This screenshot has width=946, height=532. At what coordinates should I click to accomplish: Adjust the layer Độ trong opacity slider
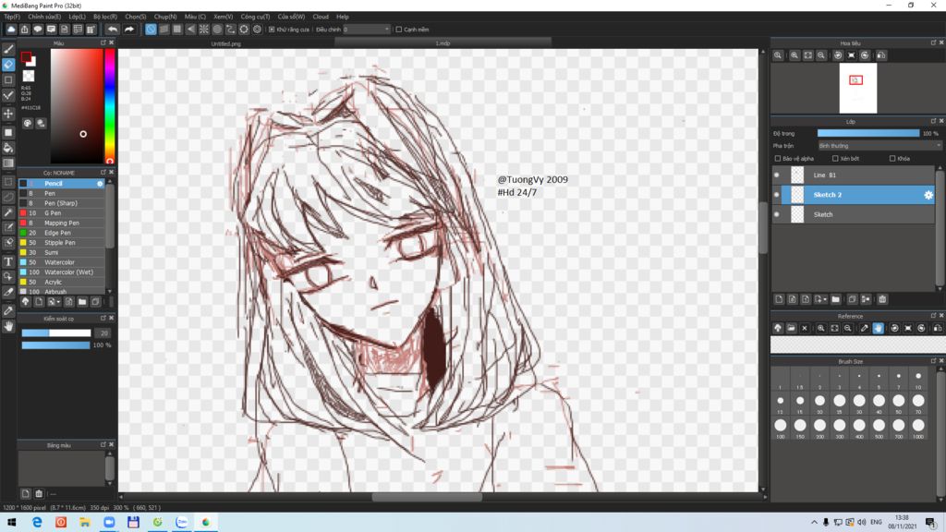(868, 133)
